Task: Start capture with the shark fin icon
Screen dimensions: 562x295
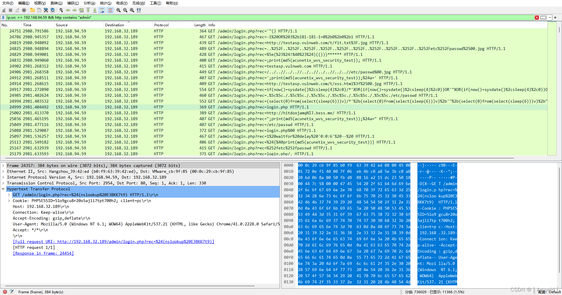Action: click(x=4, y=10)
